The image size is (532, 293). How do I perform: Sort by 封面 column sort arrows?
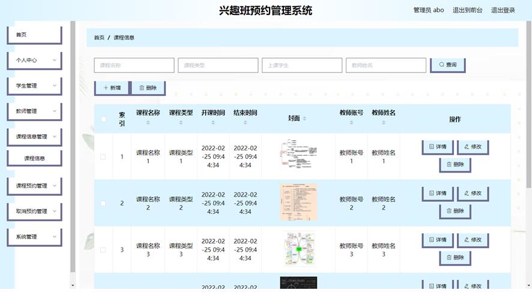pyautogui.click(x=304, y=118)
